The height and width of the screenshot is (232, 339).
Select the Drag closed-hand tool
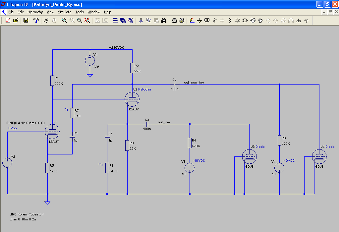coord(260,21)
